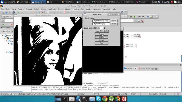This screenshot has height=102, width=182.
Task: Select the Projects tab in Management panel
Action: pos(7,31)
